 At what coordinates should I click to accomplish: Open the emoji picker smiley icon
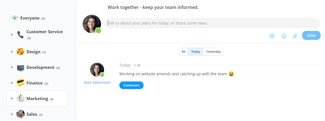(284, 36)
